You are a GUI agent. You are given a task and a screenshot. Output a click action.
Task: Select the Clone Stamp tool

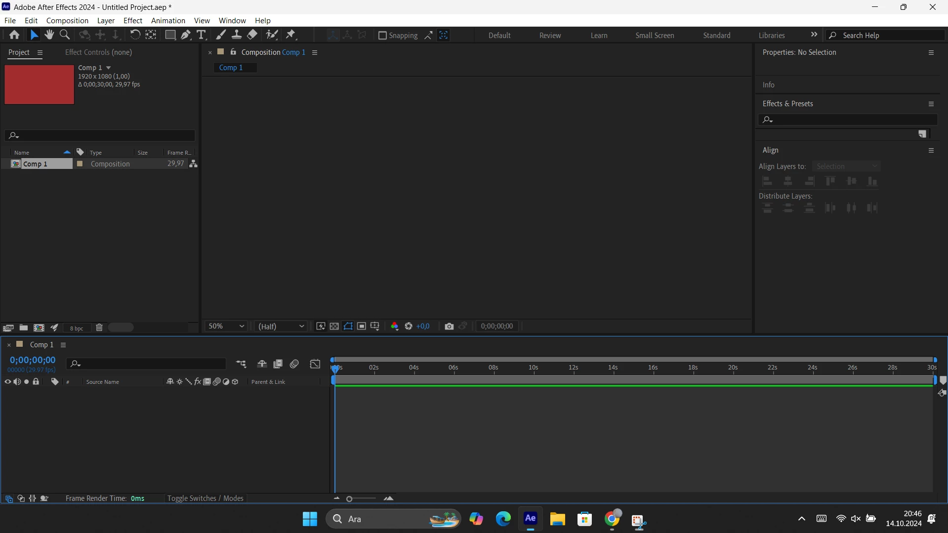click(237, 35)
